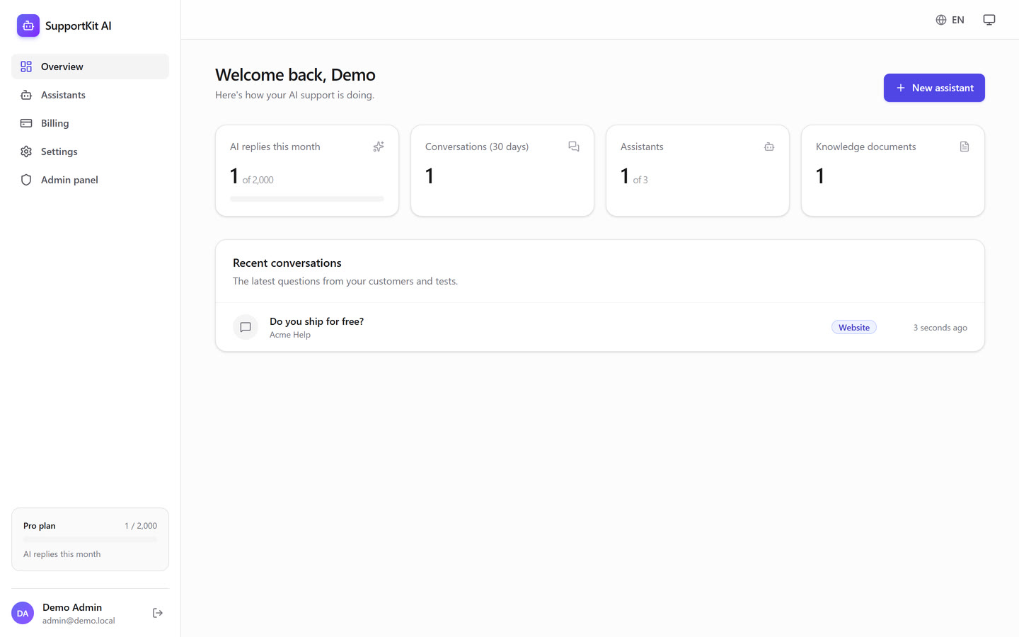Click the AI replies progress bar on dashboard card
This screenshot has height=637, width=1019.
click(x=307, y=199)
